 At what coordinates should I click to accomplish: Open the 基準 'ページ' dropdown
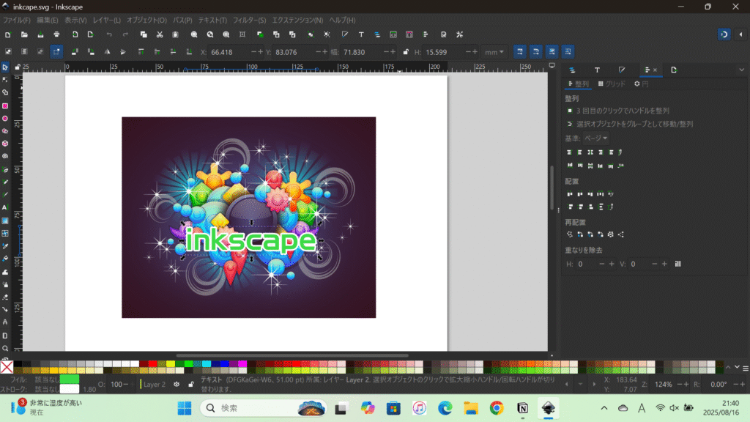[595, 138]
